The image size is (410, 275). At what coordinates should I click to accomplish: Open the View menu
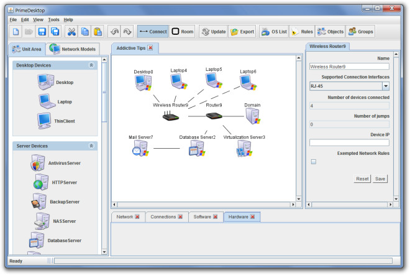(38, 20)
